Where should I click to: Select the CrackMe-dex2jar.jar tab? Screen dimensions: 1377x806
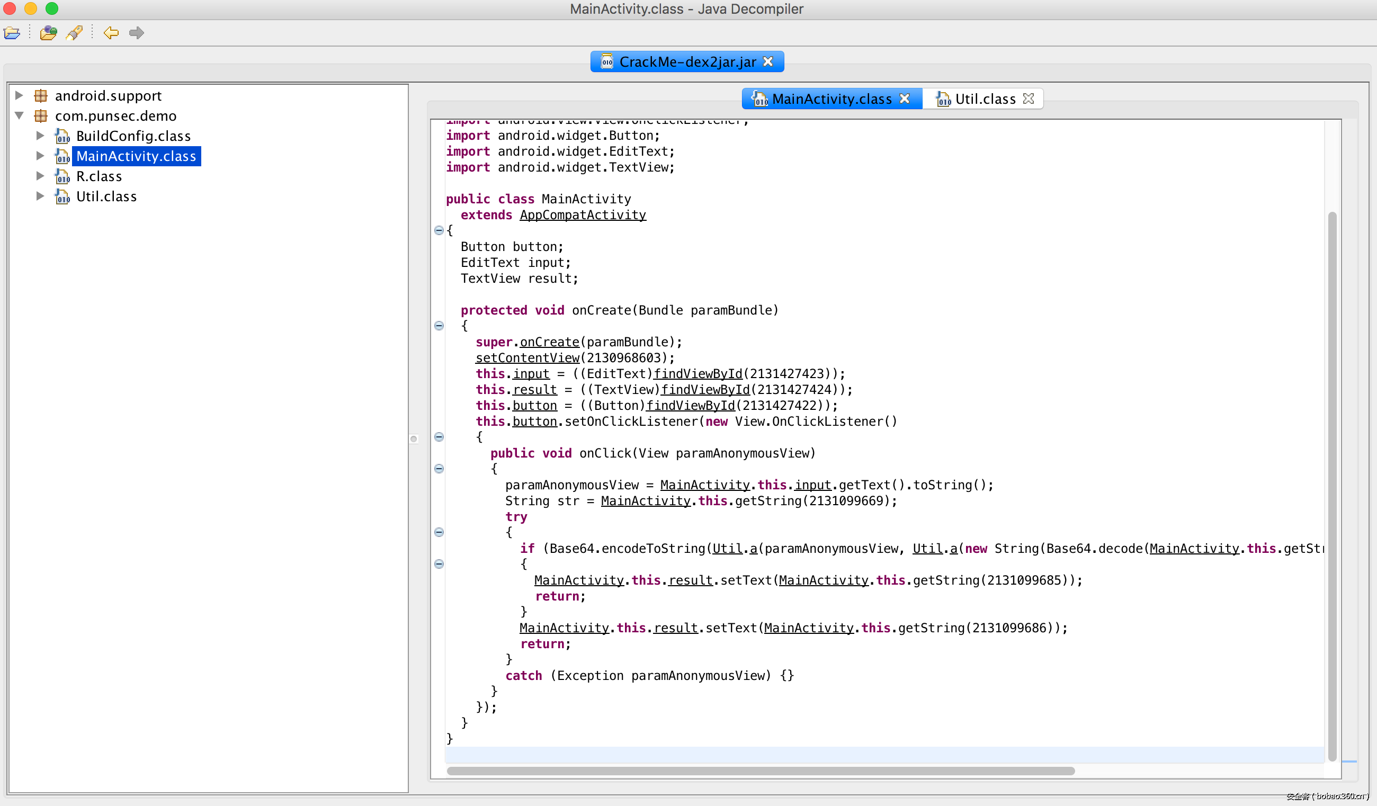(687, 62)
